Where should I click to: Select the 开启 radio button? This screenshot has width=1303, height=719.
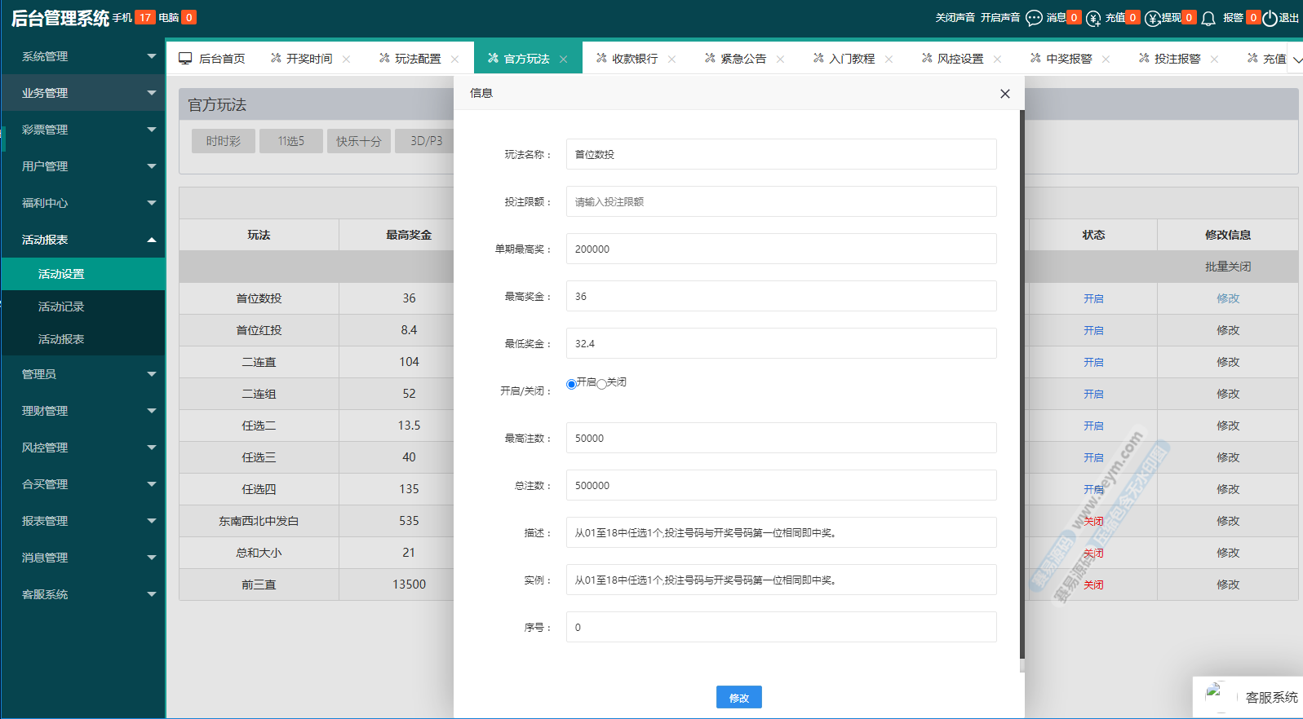click(571, 384)
